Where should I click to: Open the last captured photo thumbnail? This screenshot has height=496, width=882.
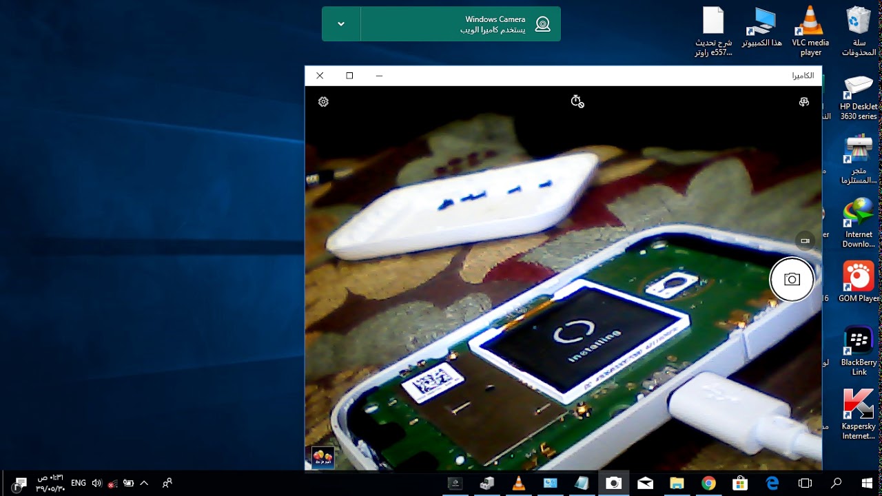tap(322, 457)
